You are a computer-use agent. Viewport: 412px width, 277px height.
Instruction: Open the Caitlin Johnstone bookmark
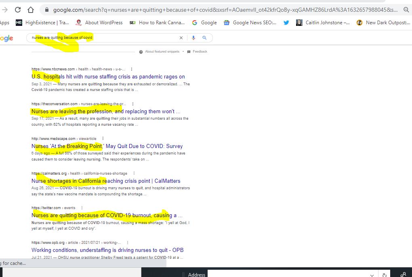click(323, 23)
